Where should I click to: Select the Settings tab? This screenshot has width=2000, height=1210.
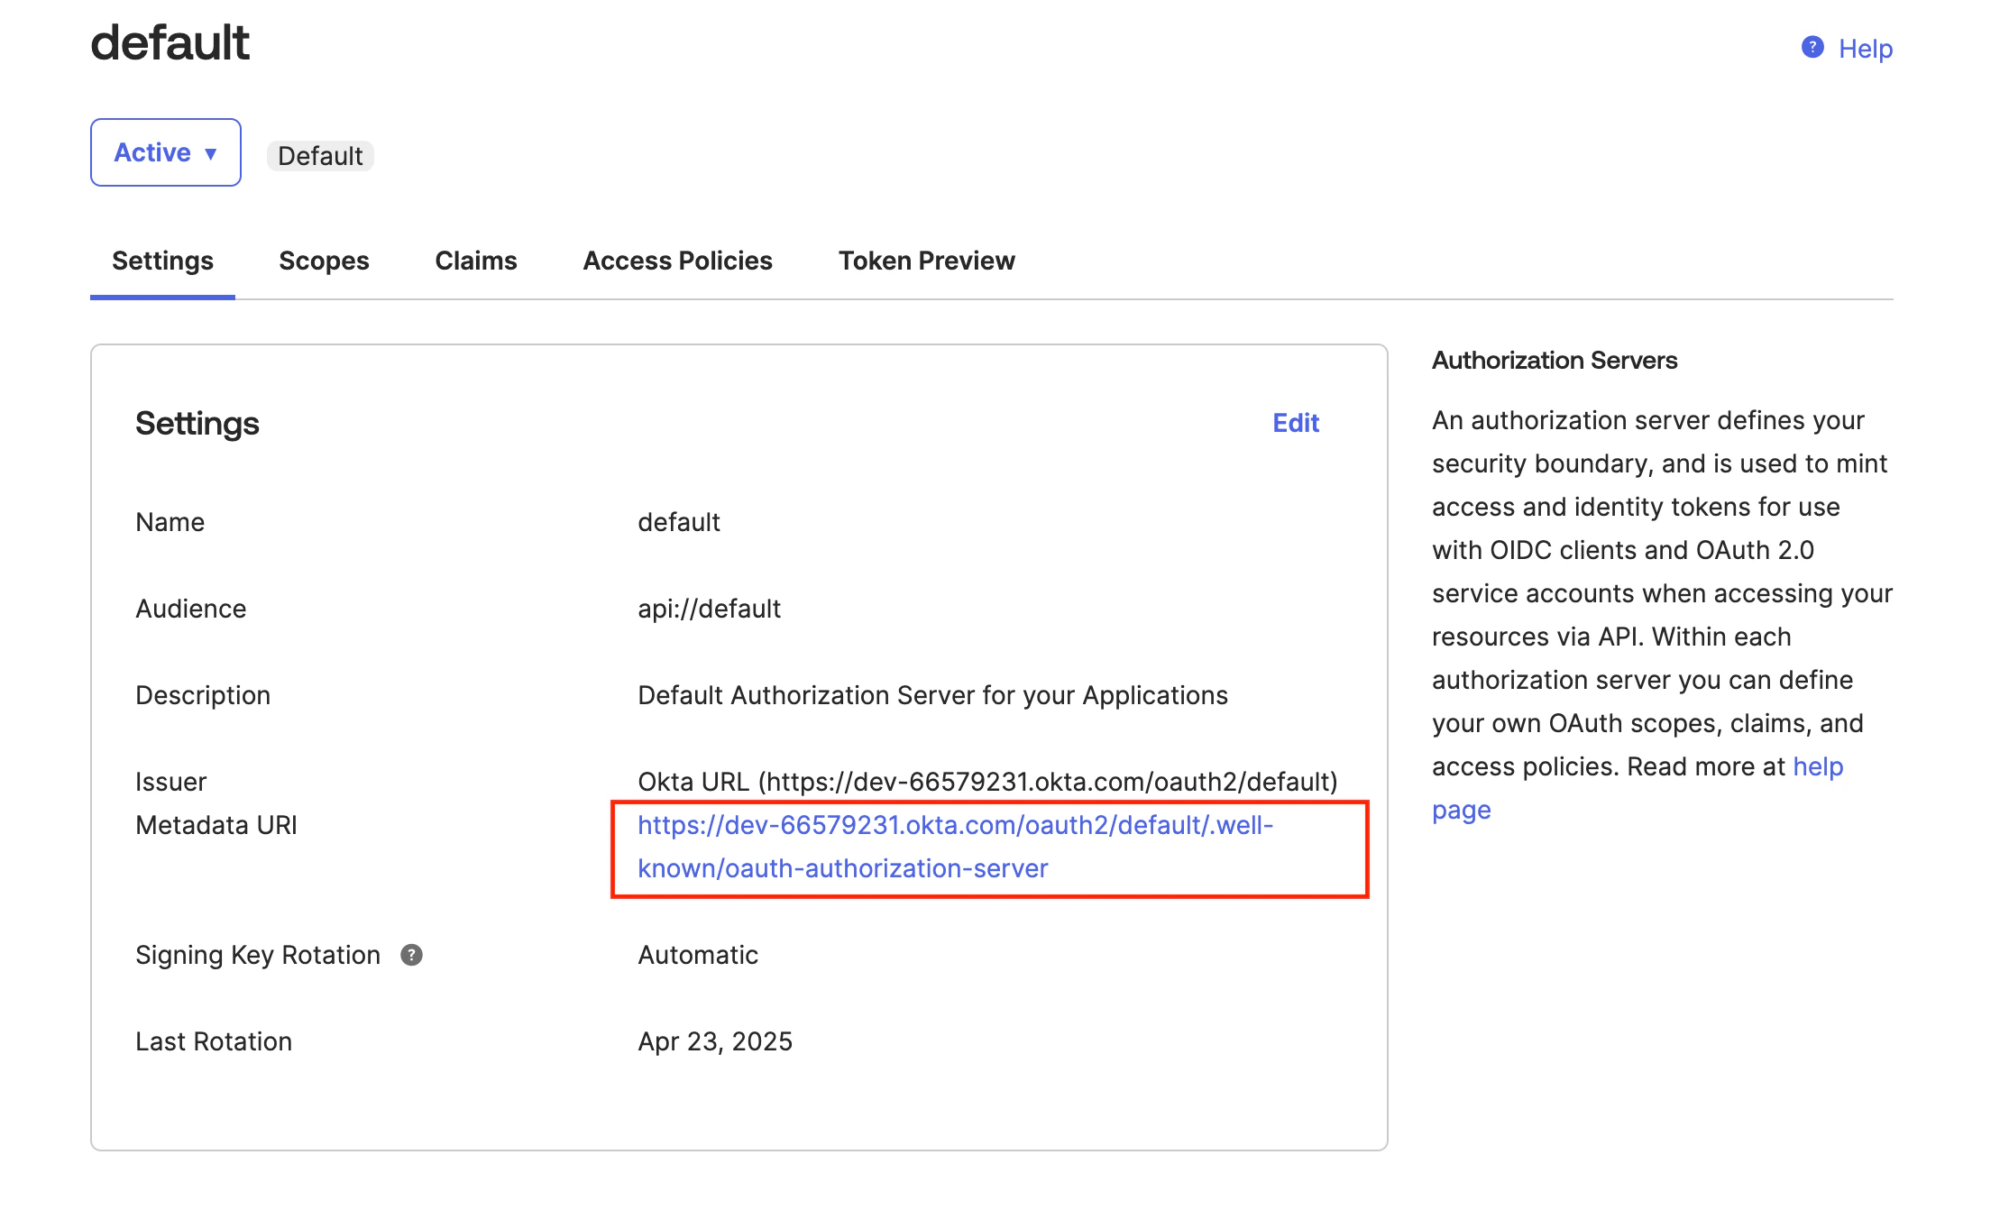click(x=162, y=261)
